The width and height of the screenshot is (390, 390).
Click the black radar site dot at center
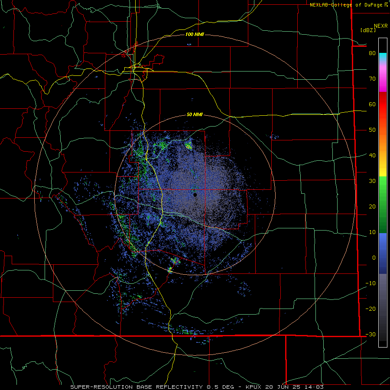click(195, 195)
